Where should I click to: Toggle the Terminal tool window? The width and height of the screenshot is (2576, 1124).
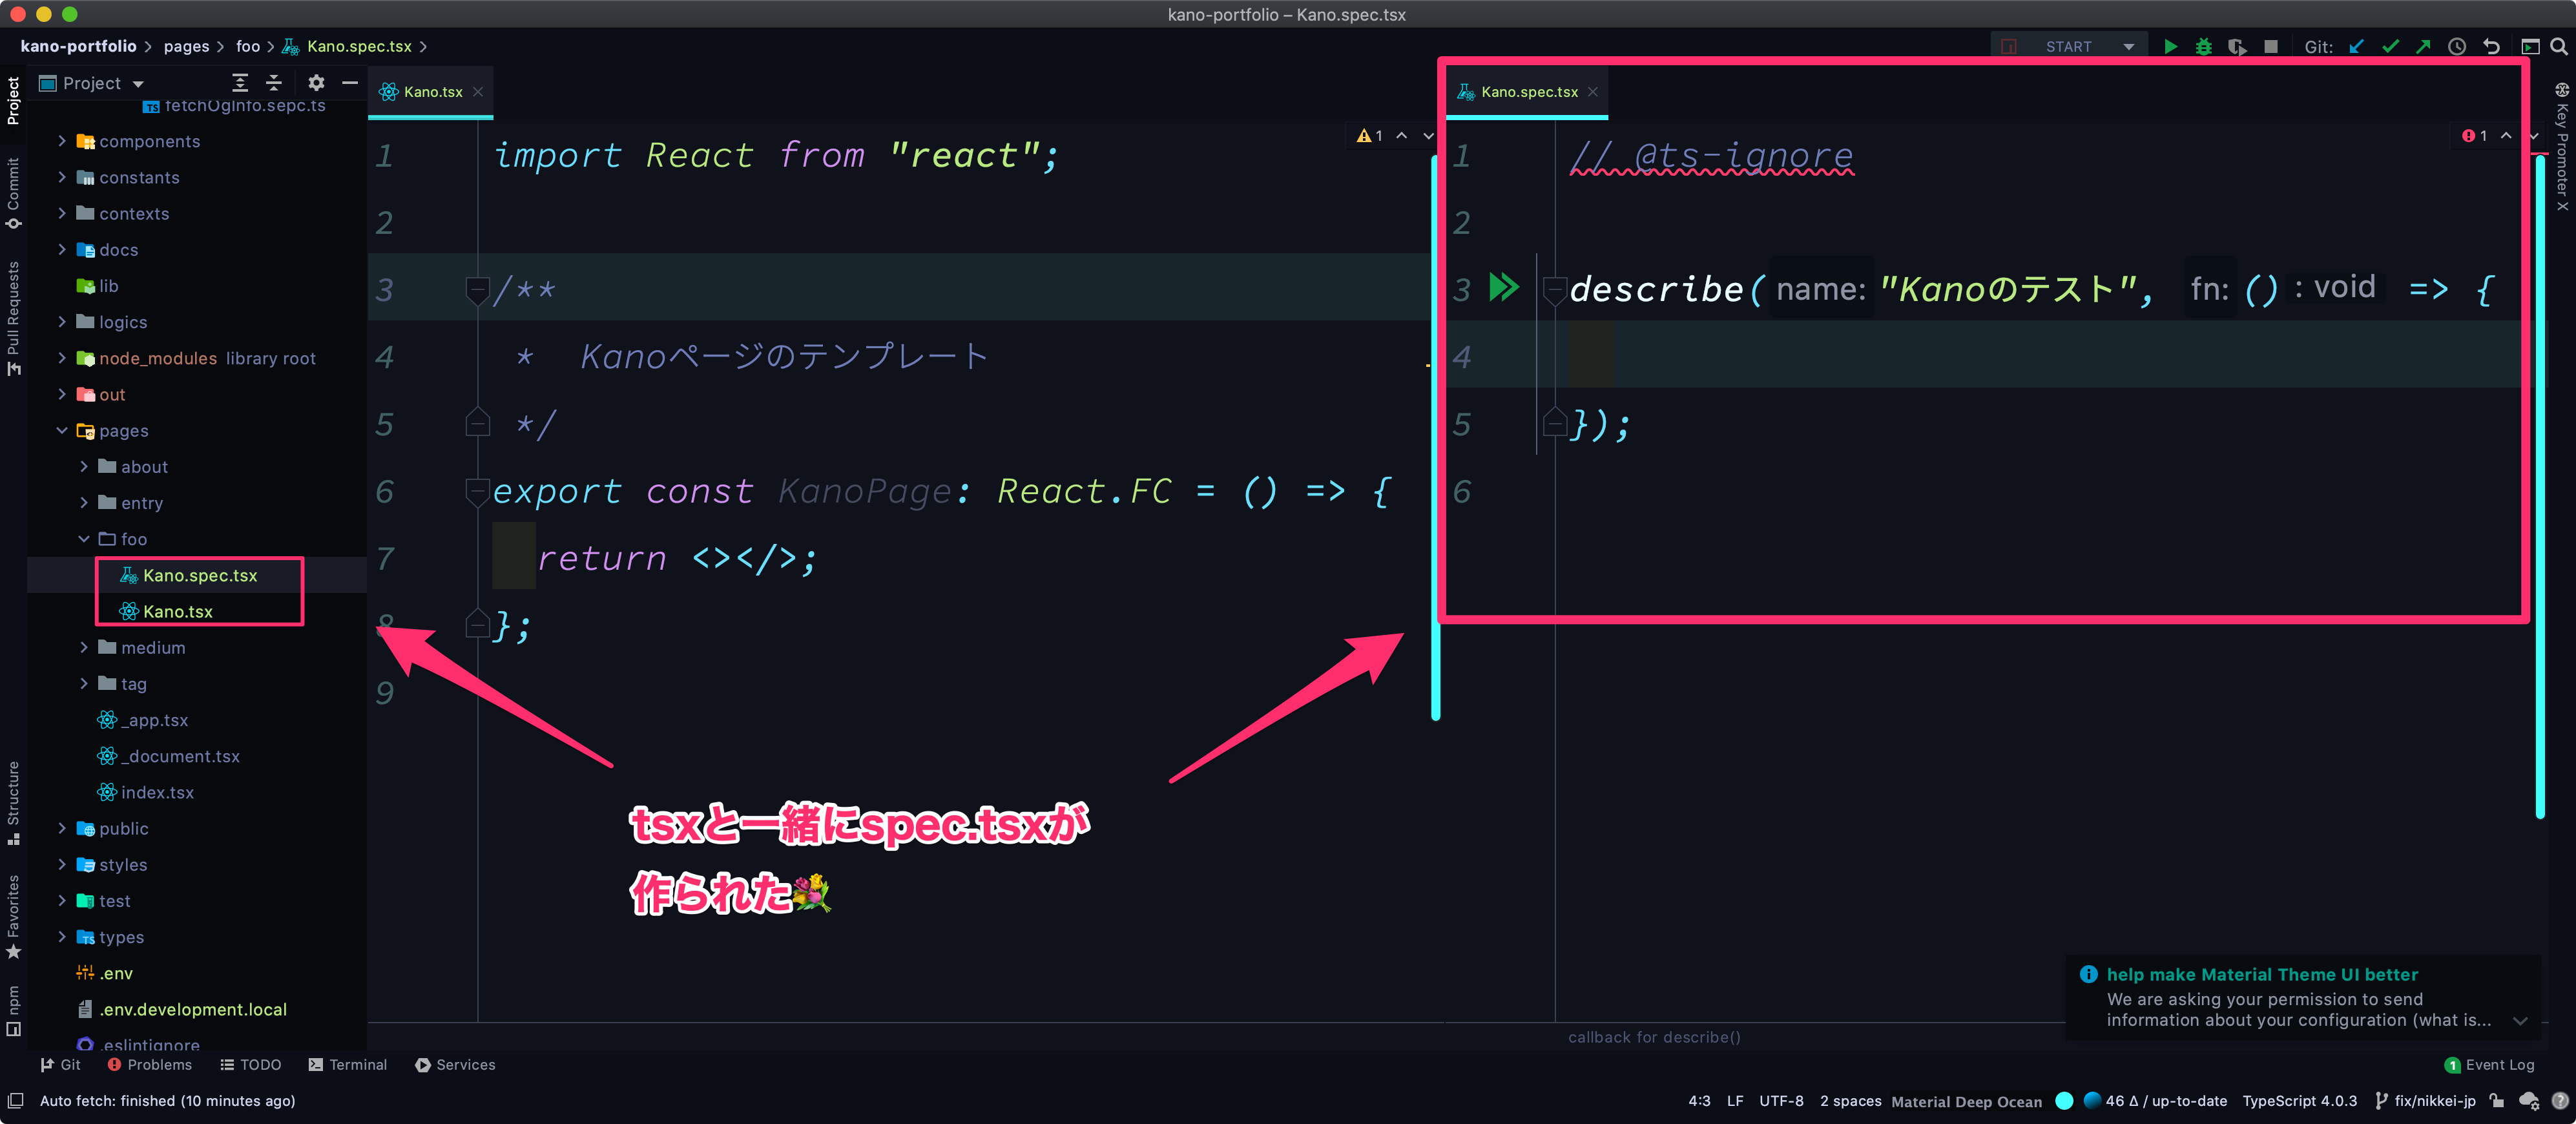347,1064
